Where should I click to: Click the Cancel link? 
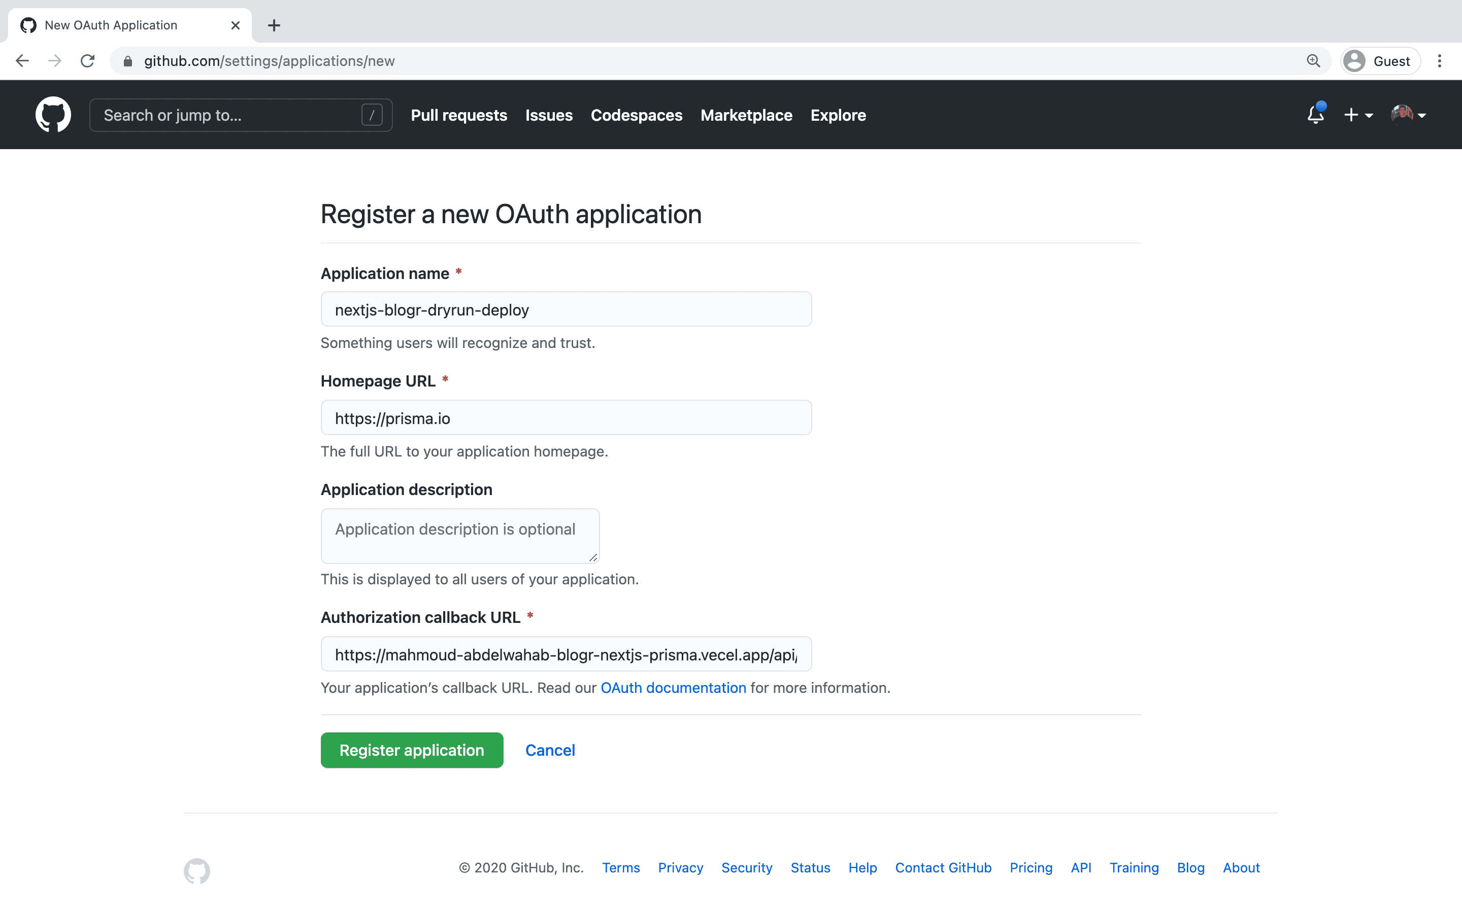[x=549, y=750]
